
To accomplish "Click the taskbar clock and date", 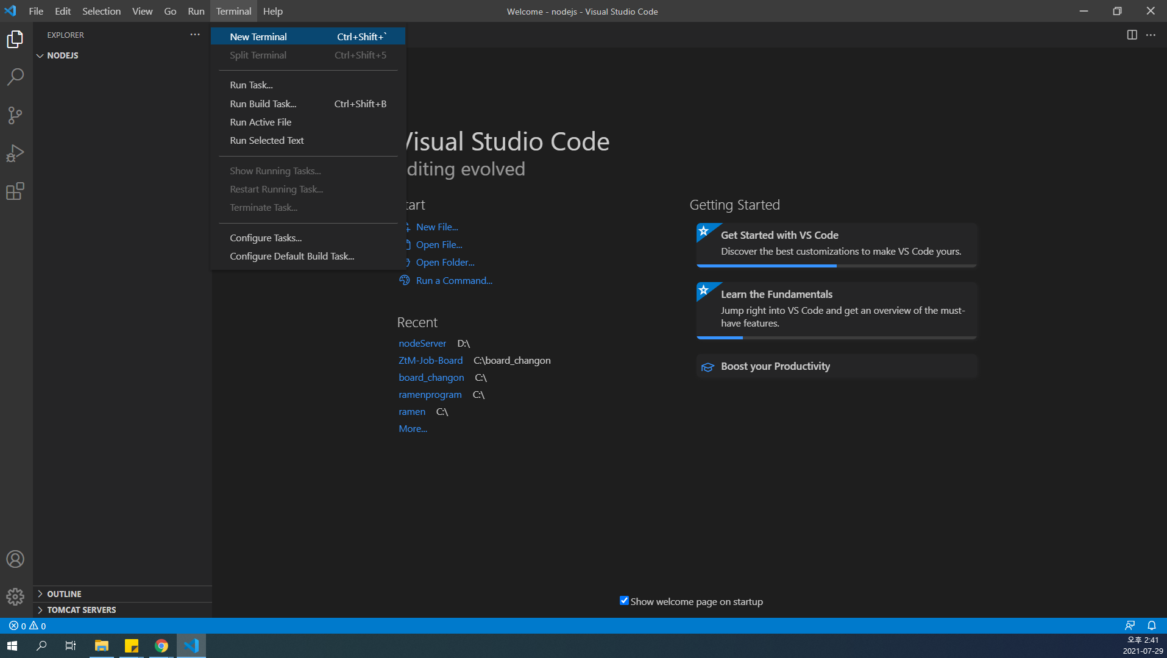I will tap(1143, 646).
